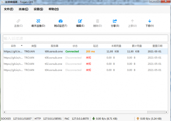The width and height of the screenshot is (171, 121).
Task: Click the Disconnect (断开连接) toolbar icon
Action: [38, 21]
